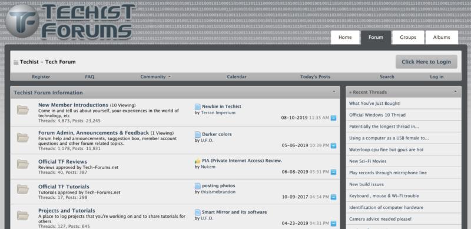471x229 pixels.
Task: Open the Home tab
Action: [x=345, y=37]
